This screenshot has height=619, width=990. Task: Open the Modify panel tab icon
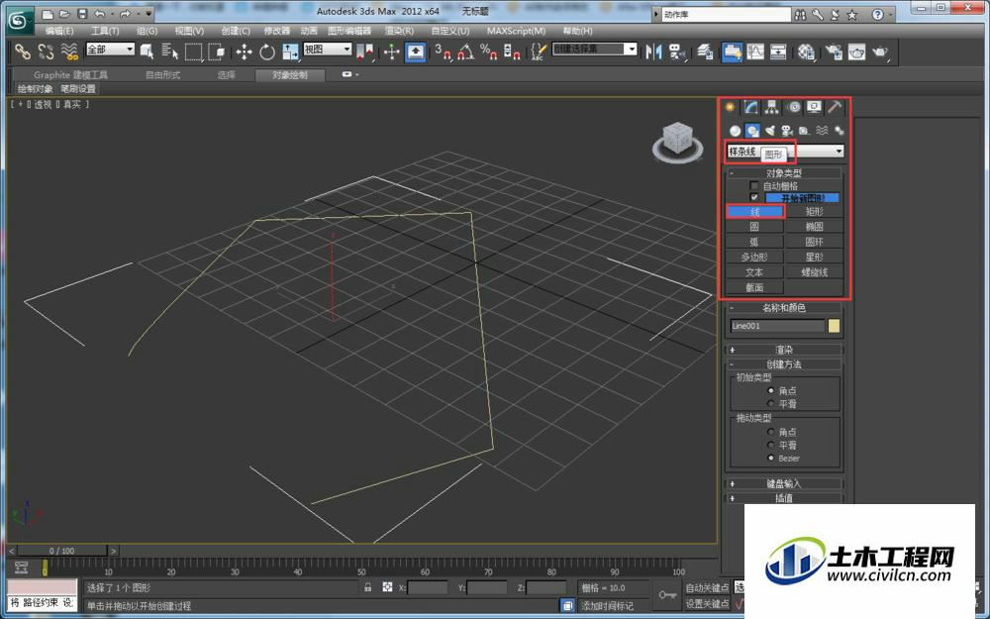click(750, 107)
